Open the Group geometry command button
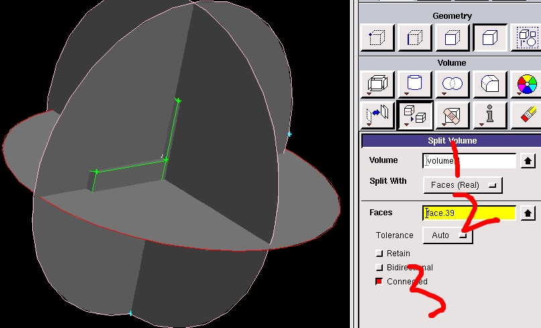The image size is (541, 328). click(x=528, y=38)
